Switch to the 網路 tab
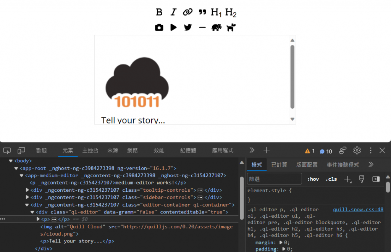391x252 pixels. click(x=132, y=151)
